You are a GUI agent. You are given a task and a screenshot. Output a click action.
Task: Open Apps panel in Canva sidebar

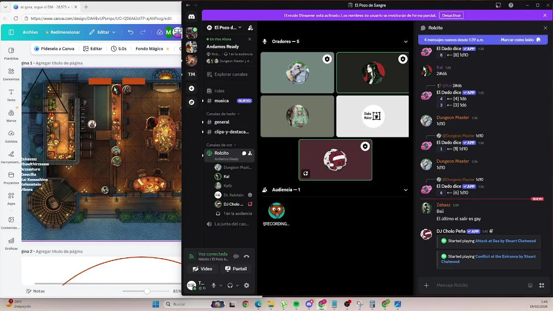coord(11,199)
